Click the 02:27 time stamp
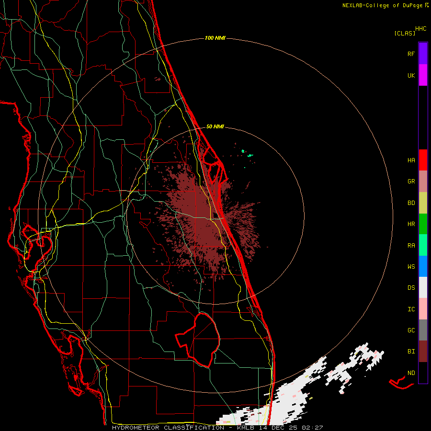The height and width of the screenshot is (431, 431). click(312, 428)
